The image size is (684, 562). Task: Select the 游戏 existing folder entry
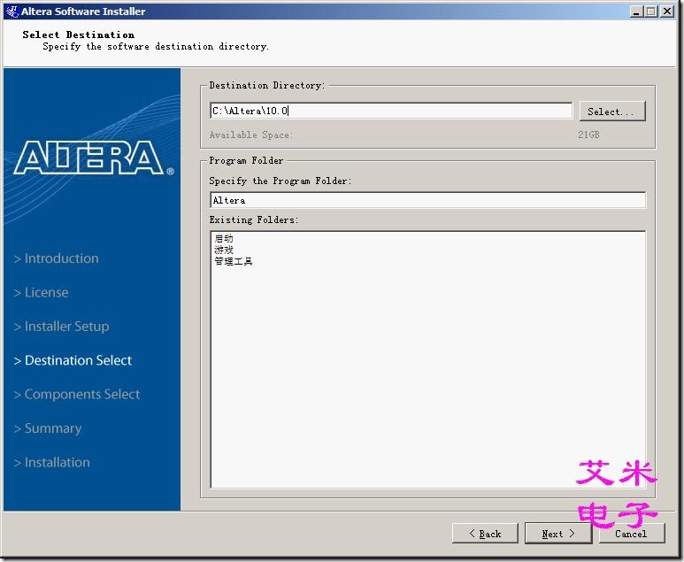tap(224, 250)
